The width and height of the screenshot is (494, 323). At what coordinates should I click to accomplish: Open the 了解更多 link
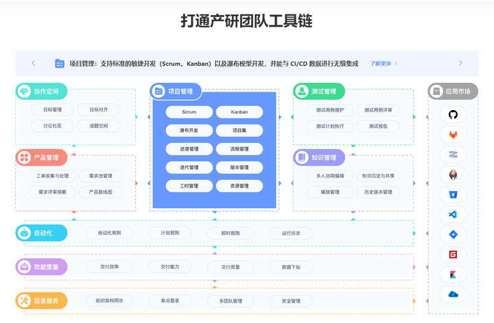click(x=383, y=64)
